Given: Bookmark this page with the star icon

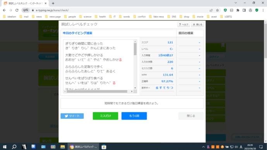Looking at the screenshot, I should [217, 10].
